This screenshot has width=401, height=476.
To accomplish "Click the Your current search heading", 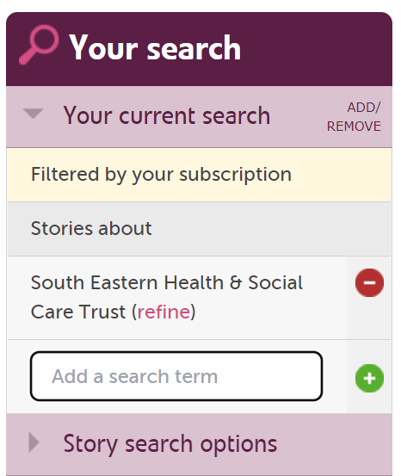I will pyautogui.click(x=167, y=115).
